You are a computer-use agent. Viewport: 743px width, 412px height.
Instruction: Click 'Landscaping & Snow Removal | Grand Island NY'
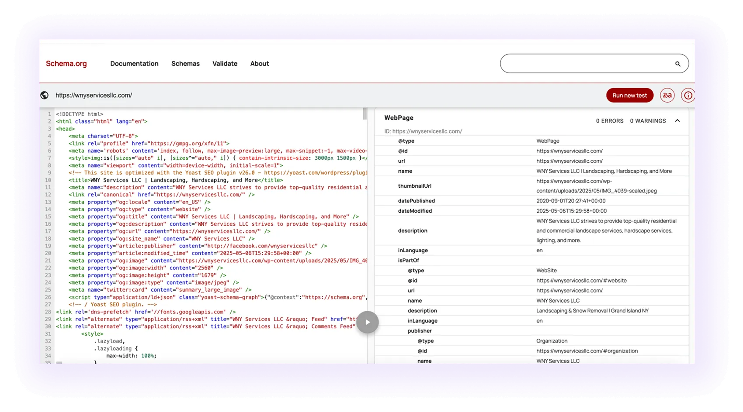(x=592, y=311)
